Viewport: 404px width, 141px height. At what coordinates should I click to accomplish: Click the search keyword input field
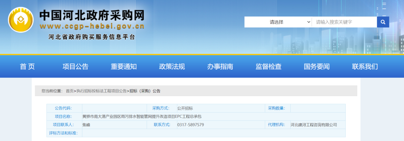pos(344,22)
